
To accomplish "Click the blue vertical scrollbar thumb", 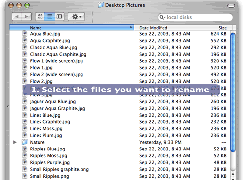I will tap(233, 92).
